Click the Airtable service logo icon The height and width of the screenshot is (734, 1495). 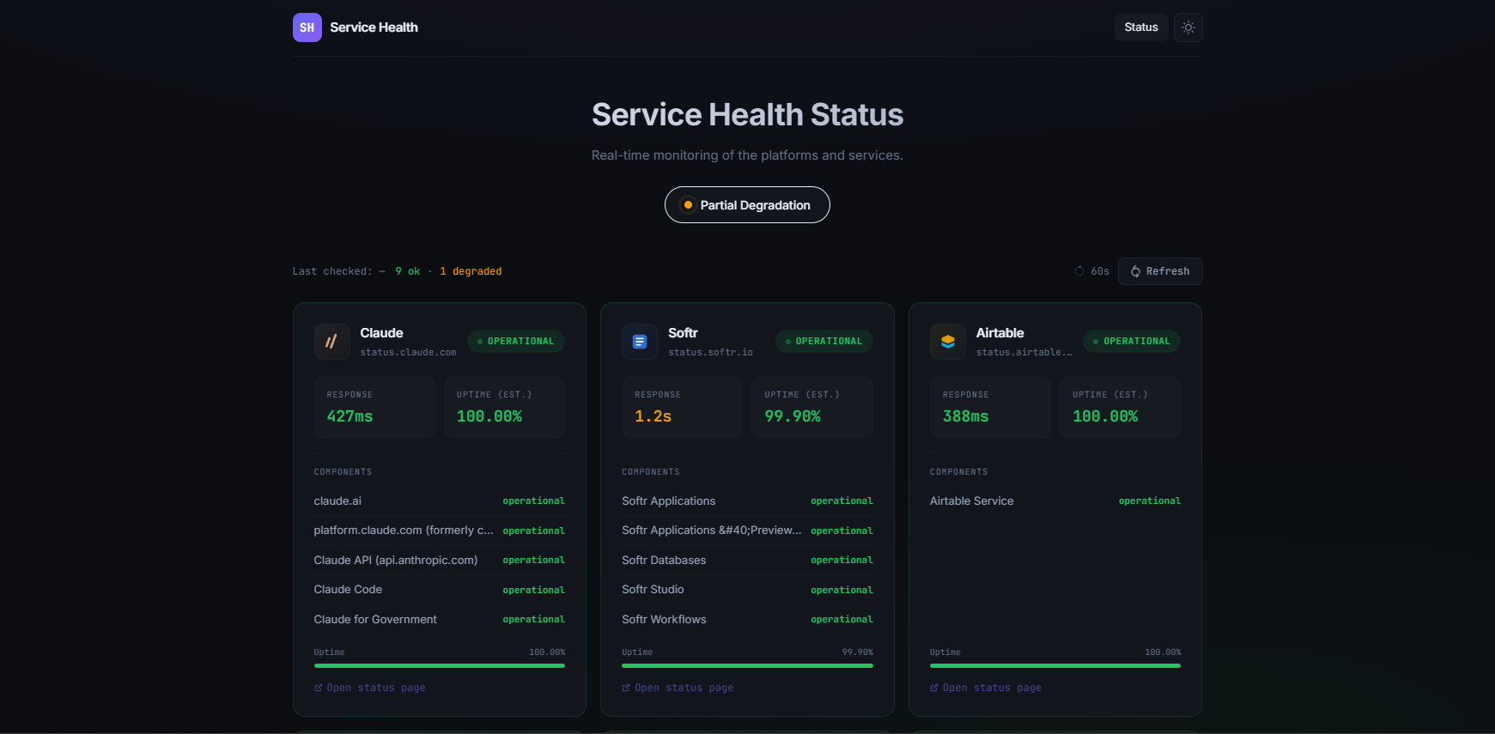pos(948,342)
